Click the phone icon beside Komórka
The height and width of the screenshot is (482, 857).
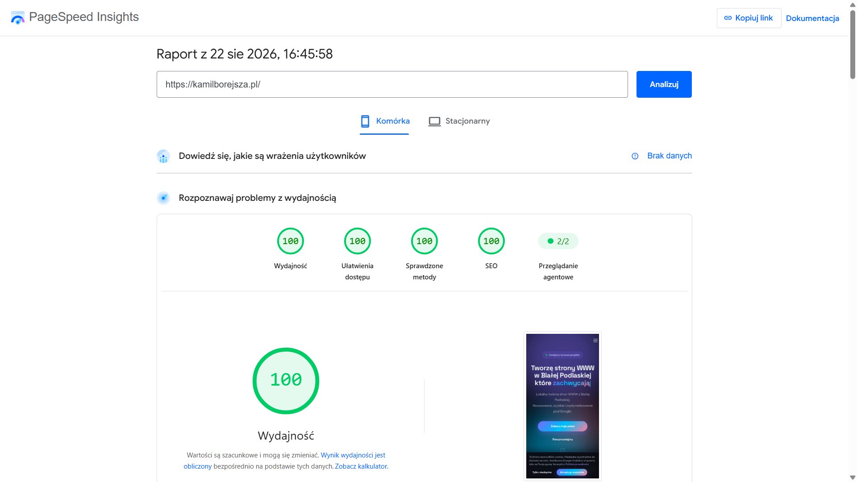(x=365, y=121)
